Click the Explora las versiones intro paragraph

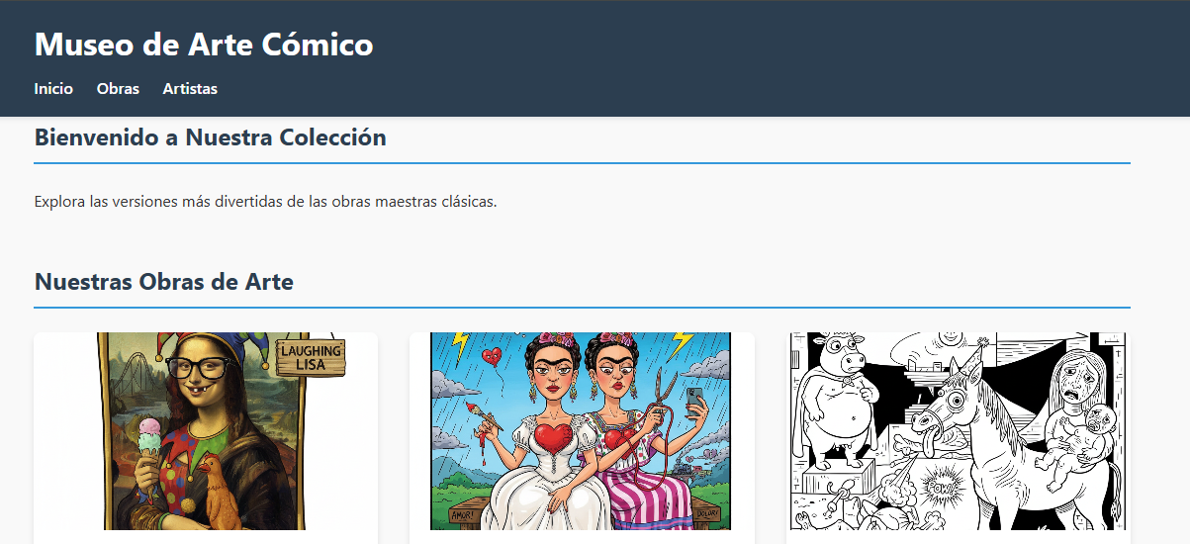[x=265, y=202]
